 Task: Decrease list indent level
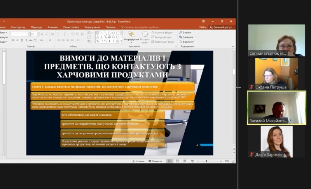(73, 34)
